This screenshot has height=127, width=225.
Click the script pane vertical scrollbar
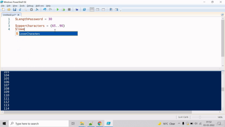[x=223, y=38]
